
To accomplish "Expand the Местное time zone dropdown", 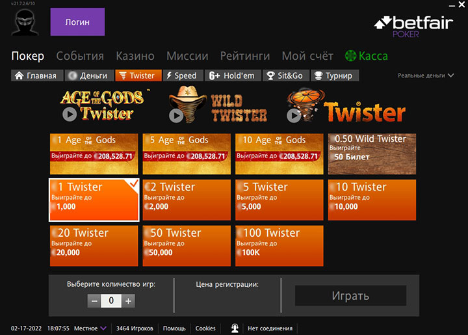I will click(90, 328).
